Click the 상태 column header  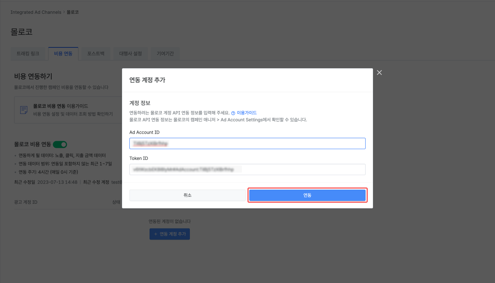coord(116,202)
